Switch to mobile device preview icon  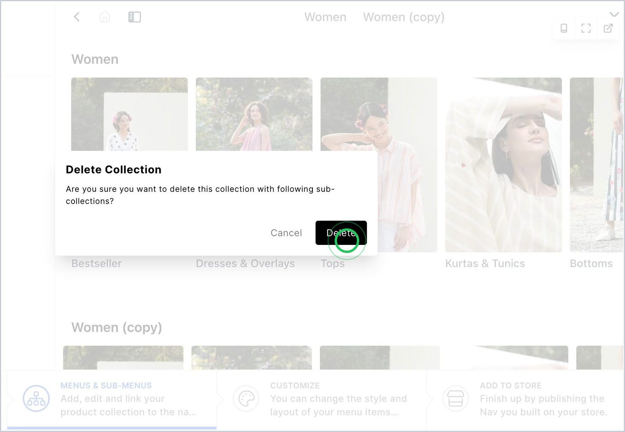564,28
